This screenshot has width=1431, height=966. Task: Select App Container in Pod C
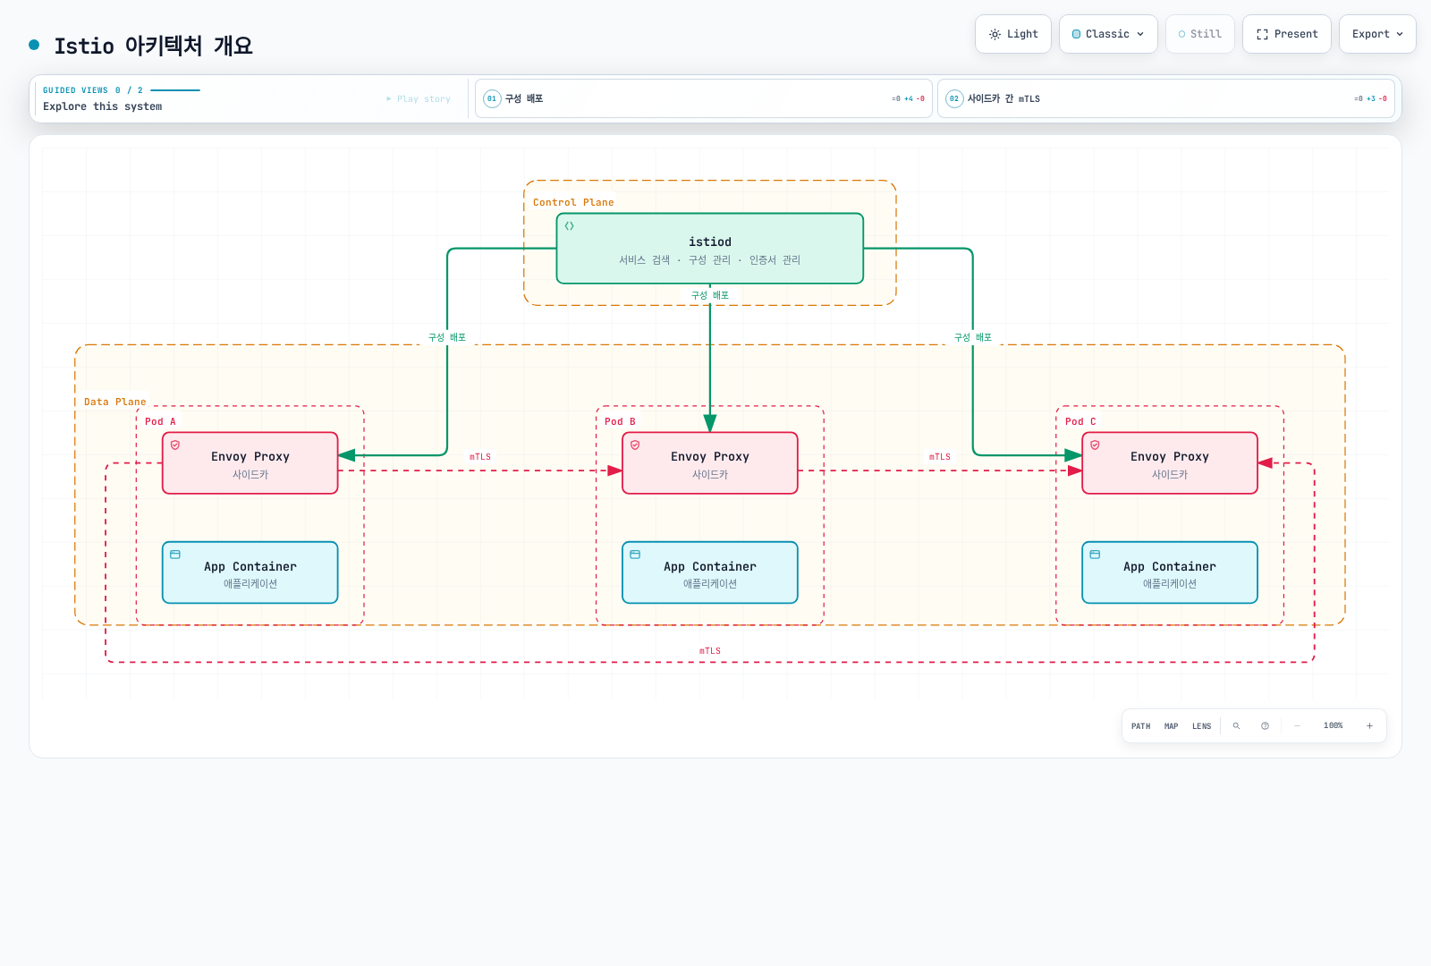tap(1170, 572)
